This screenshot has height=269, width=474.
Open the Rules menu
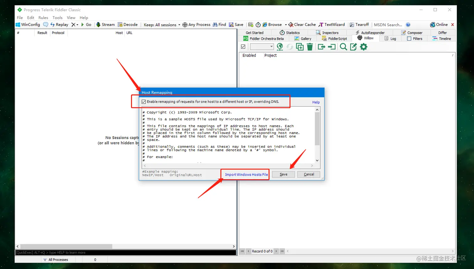(x=43, y=17)
